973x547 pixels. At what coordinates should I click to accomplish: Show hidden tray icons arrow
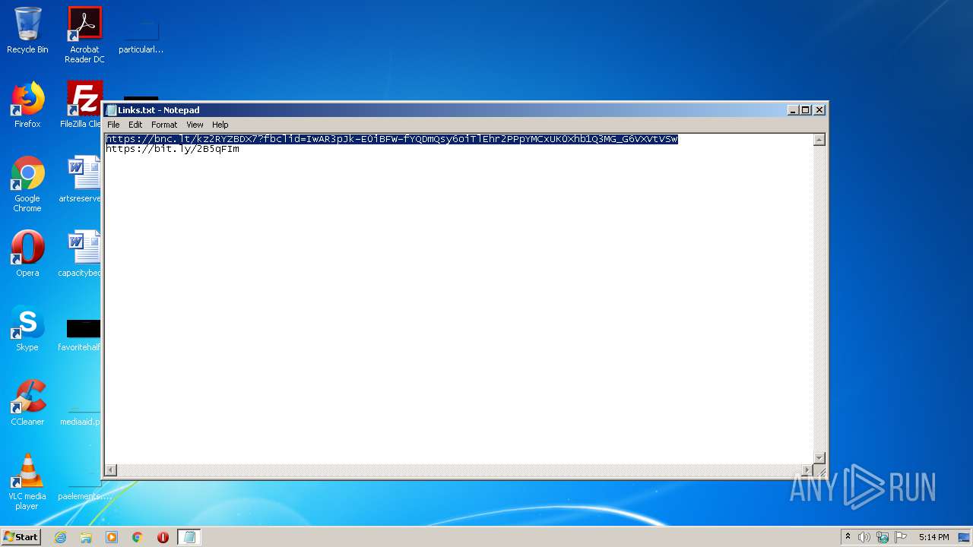tap(848, 537)
